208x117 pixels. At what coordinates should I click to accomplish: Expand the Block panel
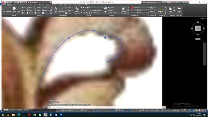(x=112, y=16)
